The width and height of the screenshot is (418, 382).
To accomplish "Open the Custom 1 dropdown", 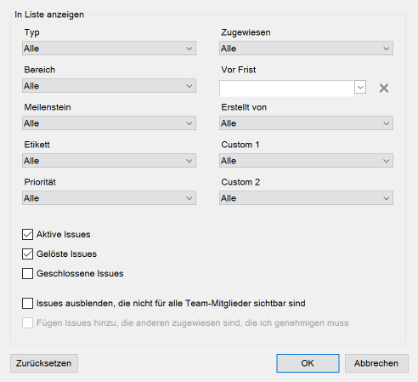I will [306, 161].
